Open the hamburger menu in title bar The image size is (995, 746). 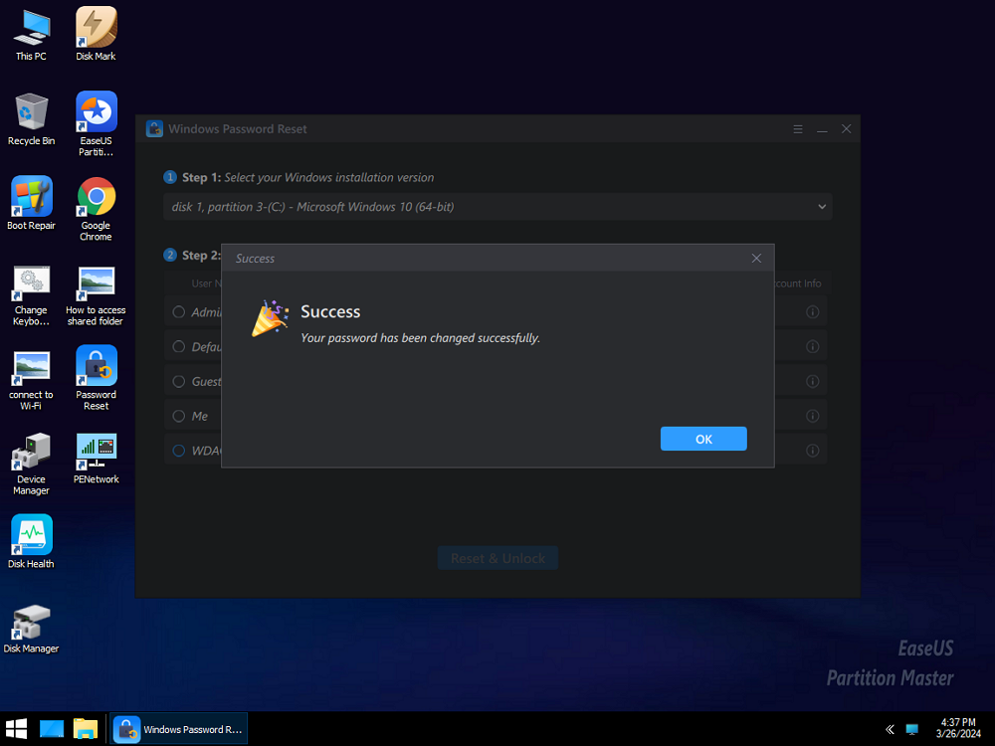click(x=798, y=129)
